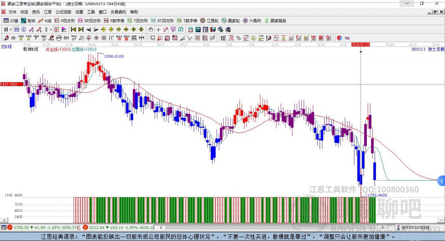
Task: Click the 板块 sector toolbar button
Action: pyautogui.click(x=28, y=20)
